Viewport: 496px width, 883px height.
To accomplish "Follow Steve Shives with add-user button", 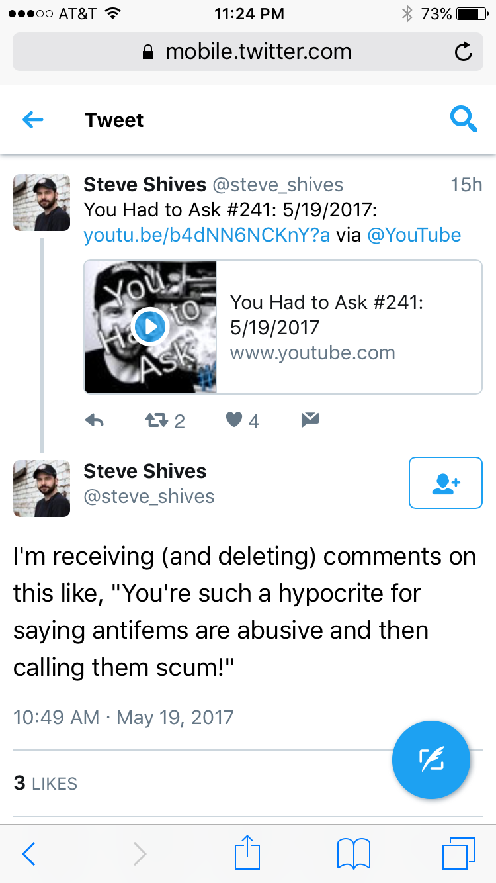I will (x=446, y=483).
